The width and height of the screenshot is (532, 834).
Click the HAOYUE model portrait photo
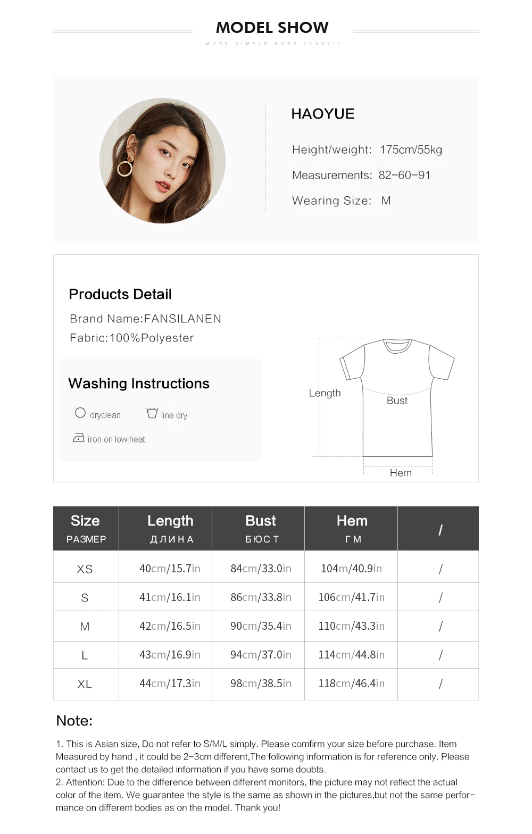point(163,161)
